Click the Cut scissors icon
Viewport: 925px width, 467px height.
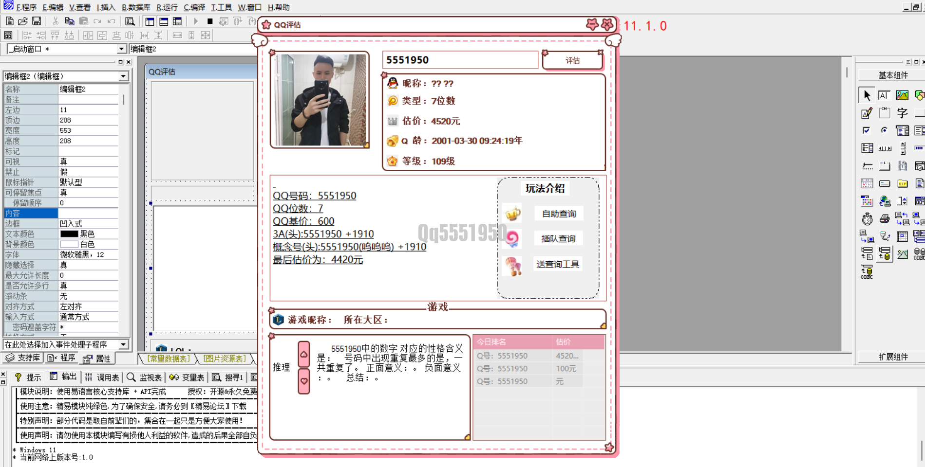click(56, 21)
